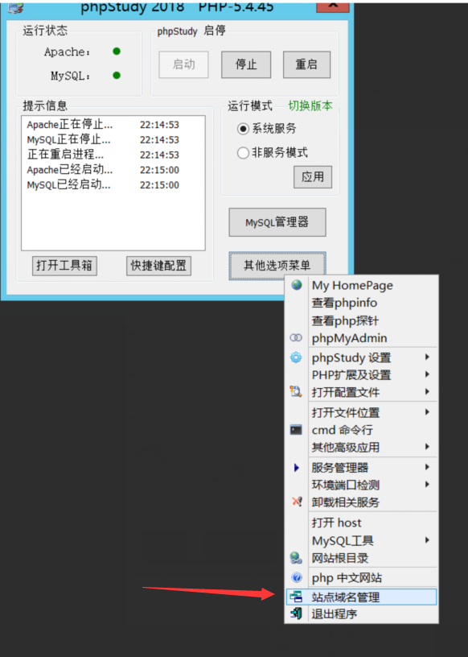The width and height of the screenshot is (468, 657).
Task: Click the phpStudy app icon in title bar
Action: click(15, 7)
